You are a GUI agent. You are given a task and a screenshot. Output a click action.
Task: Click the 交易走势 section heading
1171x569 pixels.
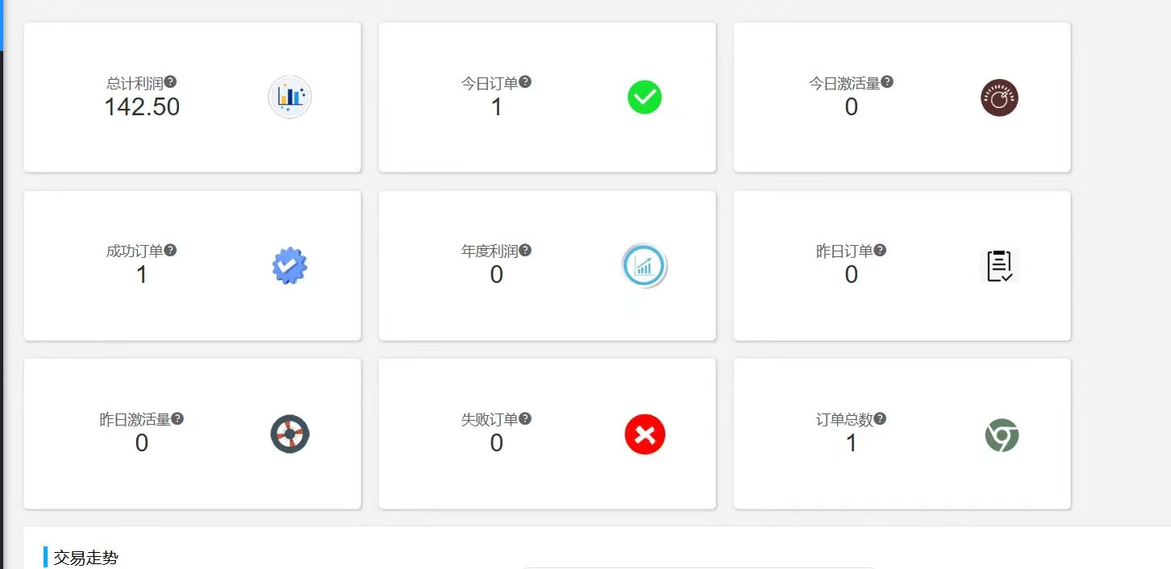coord(85,557)
